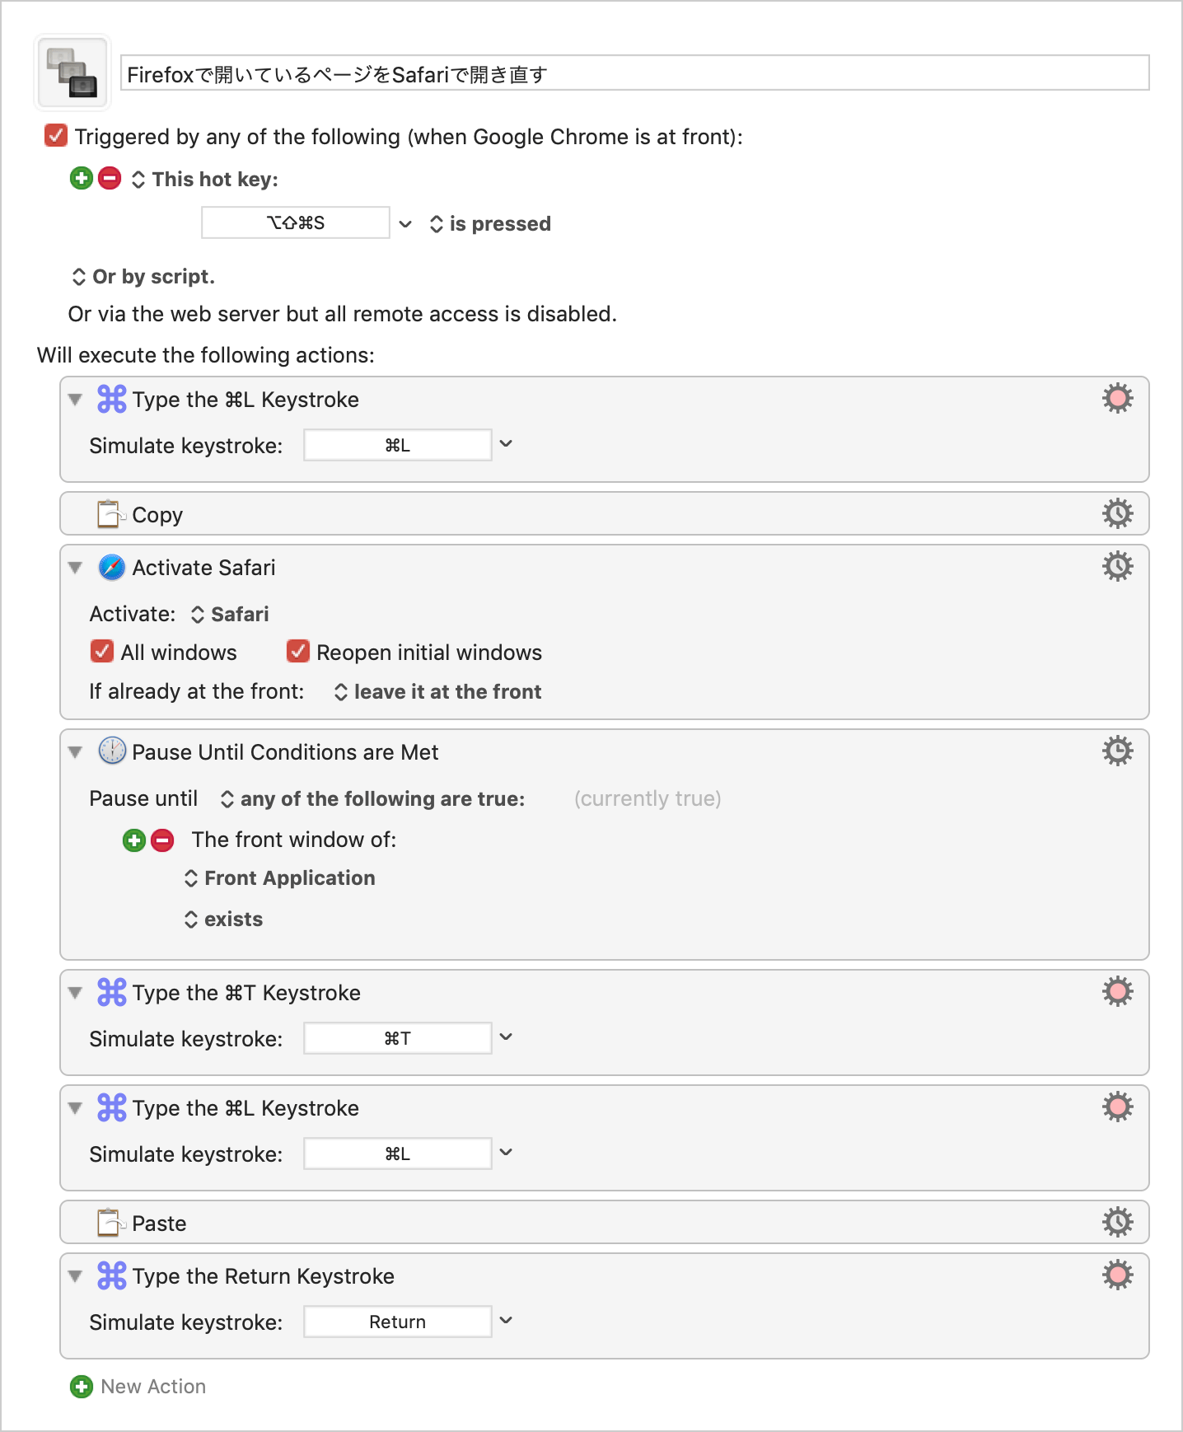Click the New Action button
The width and height of the screenshot is (1183, 1432).
pyautogui.click(x=138, y=1387)
